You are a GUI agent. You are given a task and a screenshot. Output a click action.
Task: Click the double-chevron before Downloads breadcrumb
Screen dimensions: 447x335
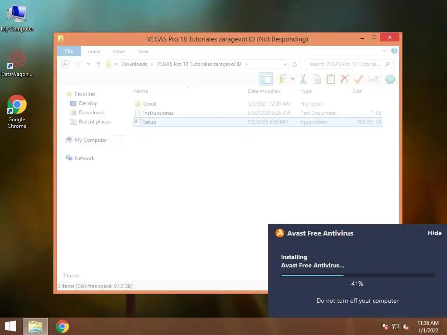point(116,64)
